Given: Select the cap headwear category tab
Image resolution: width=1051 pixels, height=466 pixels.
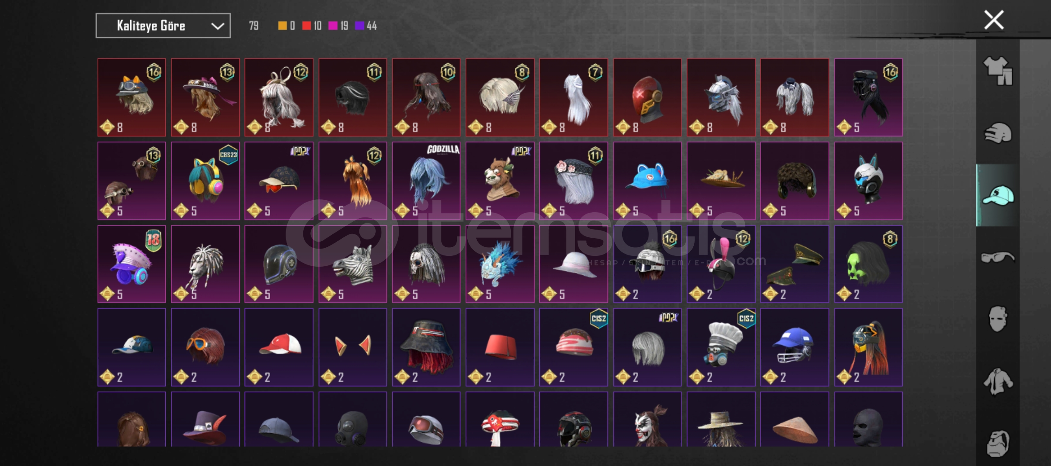Looking at the screenshot, I should 998,195.
